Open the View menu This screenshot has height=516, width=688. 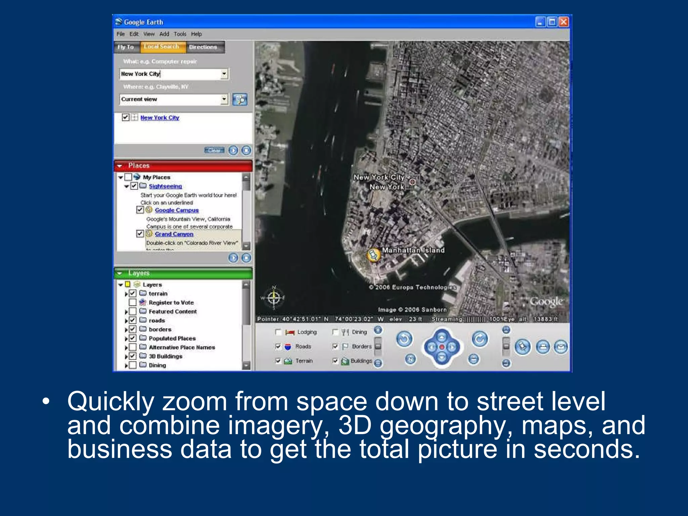coord(149,34)
